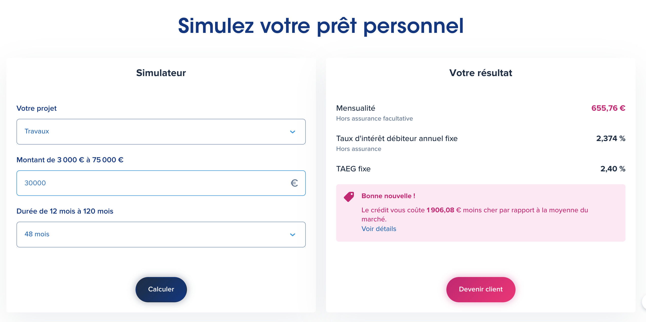Click the 2,374 % interest rate value
Viewport: 646px width, 322px height.
pyautogui.click(x=611, y=139)
